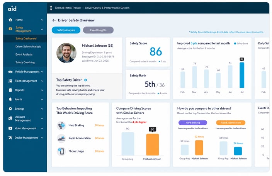Screen dimensions: 272x176
Task: Expand the Fleet Management chevron
Action: point(42,81)
